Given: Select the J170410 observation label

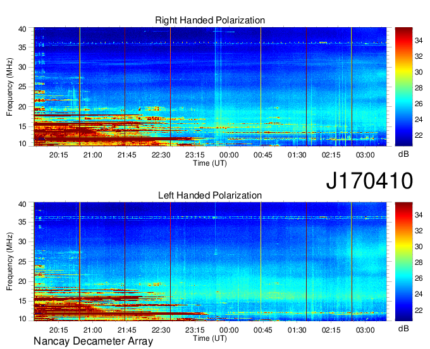Looking at the screenshot, I should [x=369, y=181].
